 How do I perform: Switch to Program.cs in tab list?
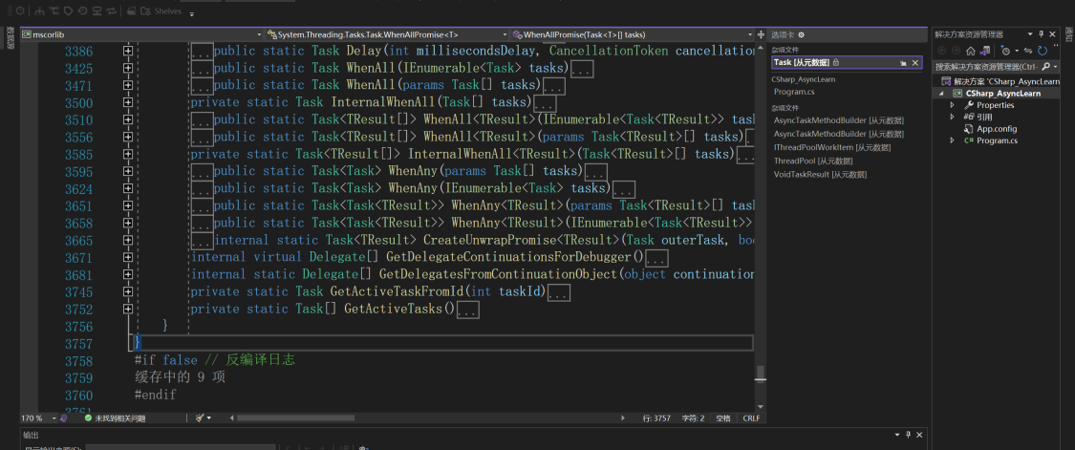(x=794, y=91)
